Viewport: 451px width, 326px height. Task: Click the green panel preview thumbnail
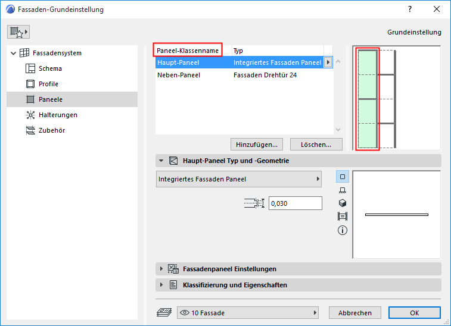click(368, 99)
